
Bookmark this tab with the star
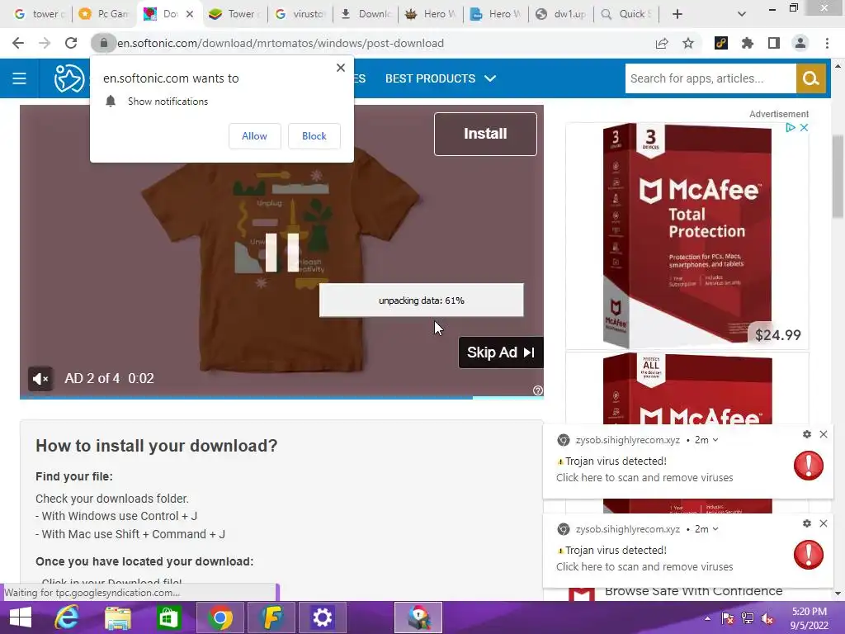pos(688,43)
